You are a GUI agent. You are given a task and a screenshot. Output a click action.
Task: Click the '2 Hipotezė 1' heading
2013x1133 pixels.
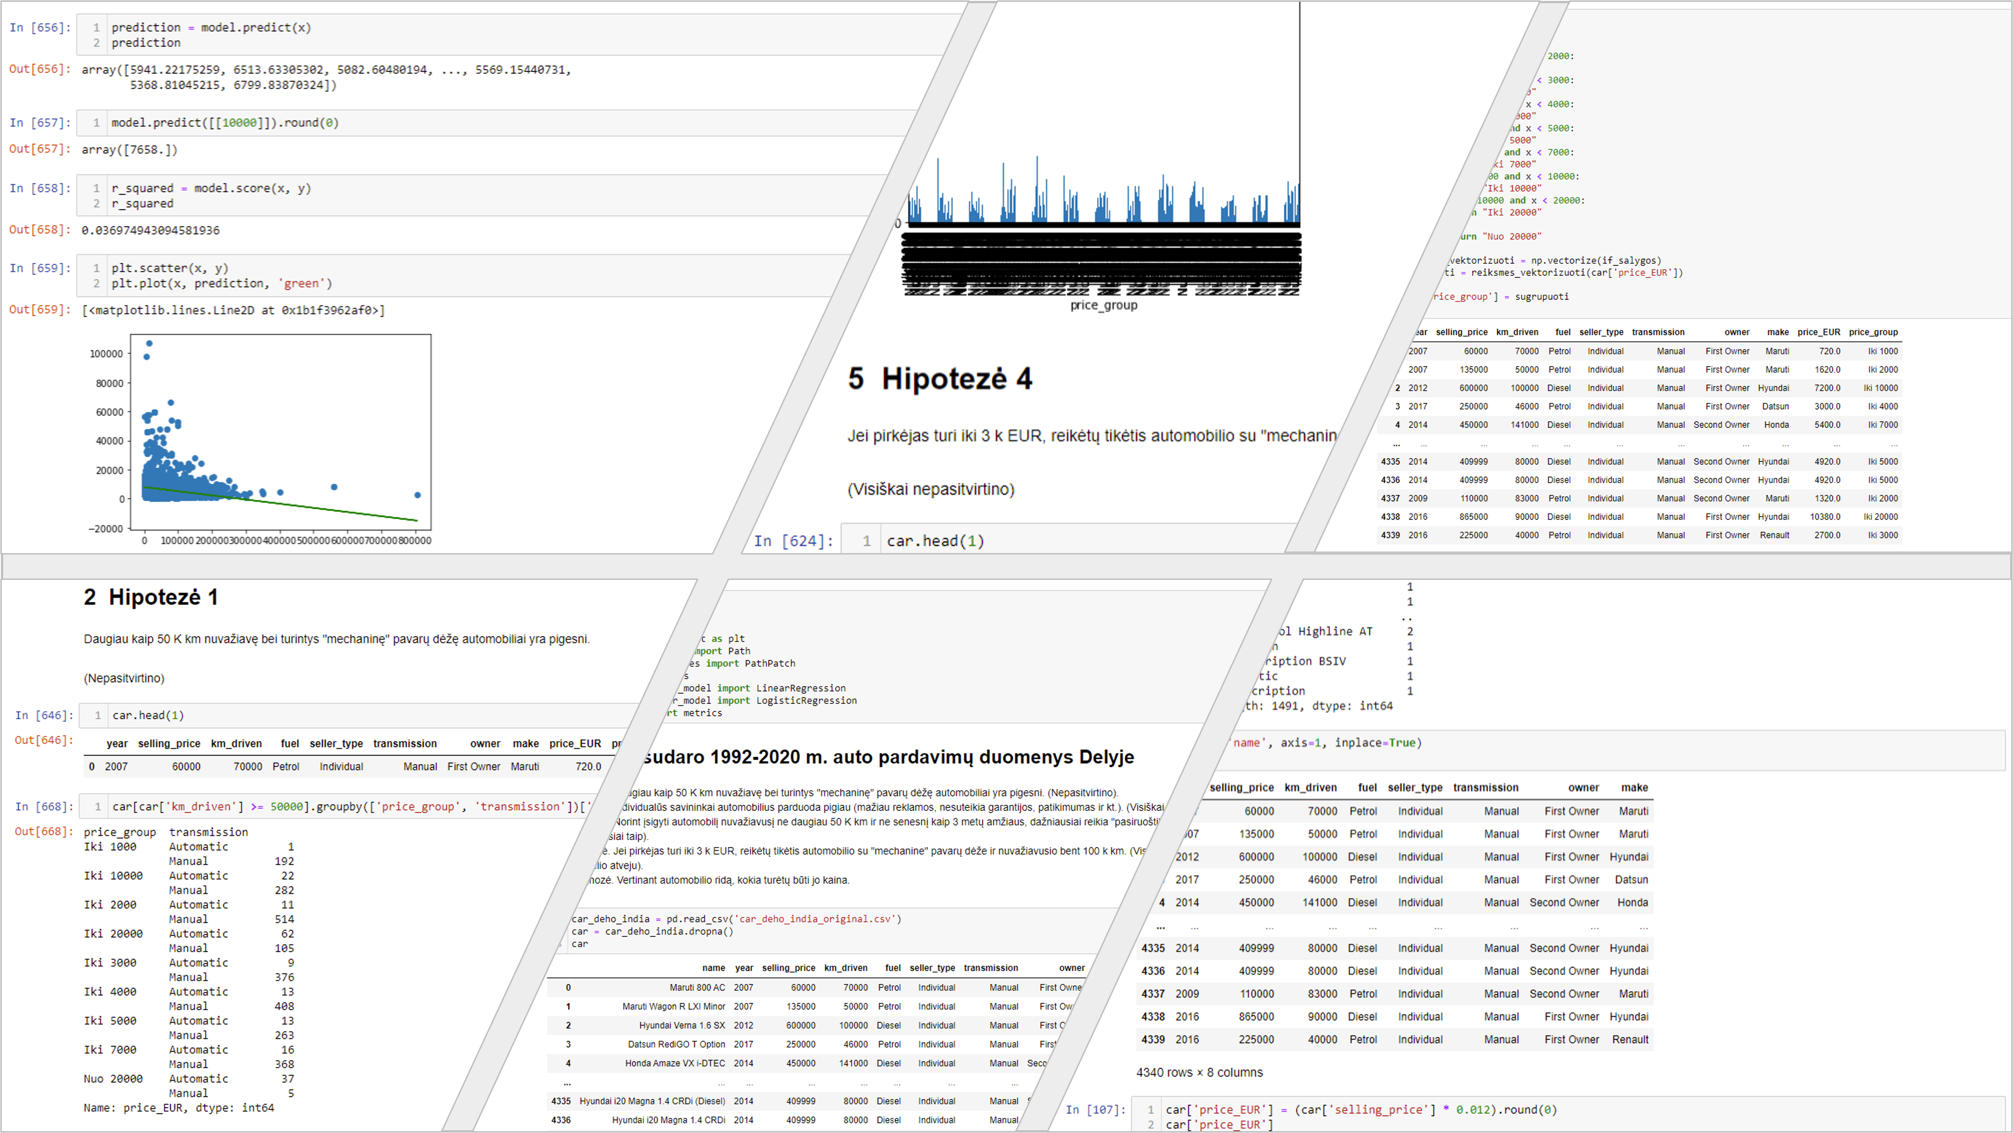(151, 597)
